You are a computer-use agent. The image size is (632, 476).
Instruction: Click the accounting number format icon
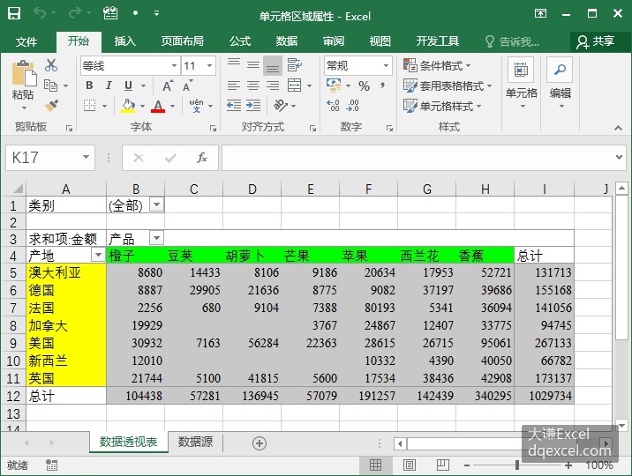[x=334, y=85]
